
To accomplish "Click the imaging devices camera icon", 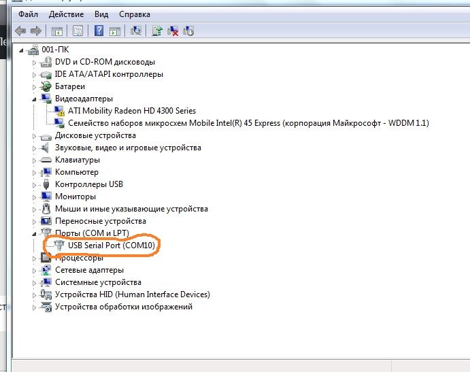I will [46, 307].
